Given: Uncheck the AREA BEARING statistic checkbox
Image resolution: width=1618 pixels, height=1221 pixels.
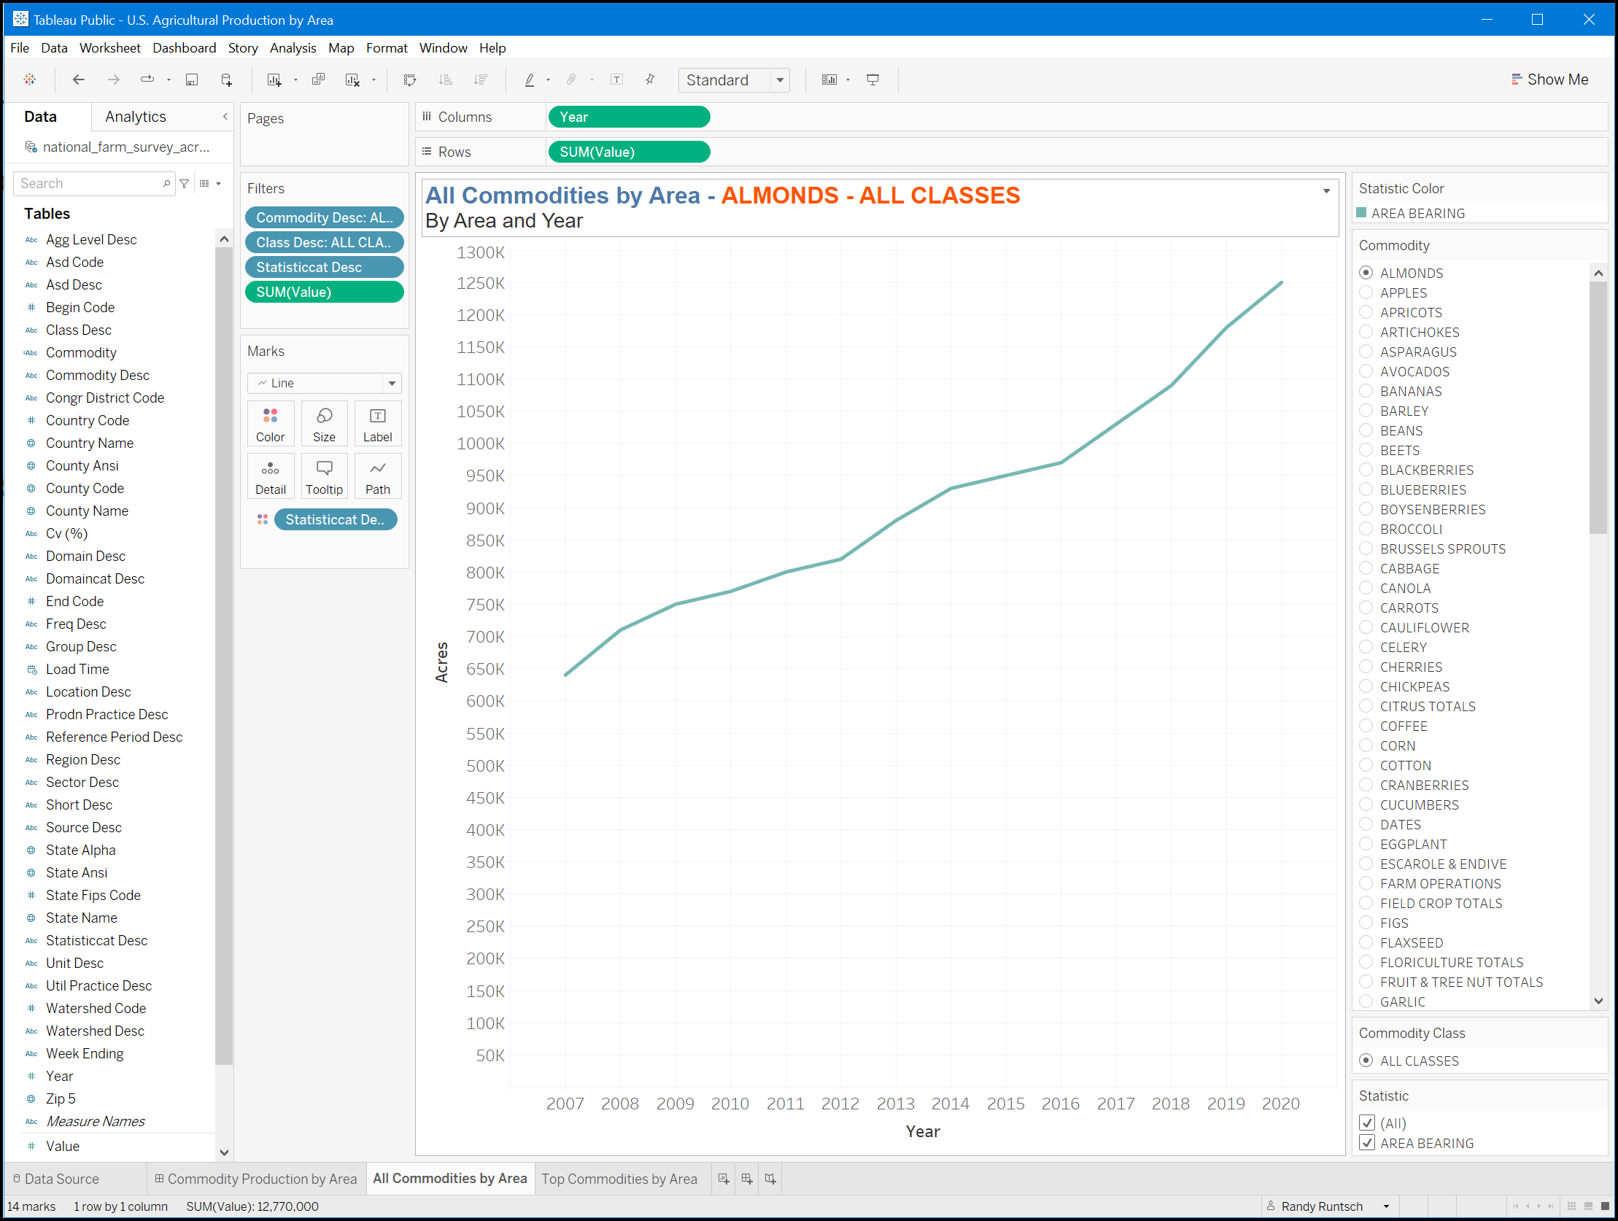Looking at the screenshot, I should (x=1366, y=1143).
